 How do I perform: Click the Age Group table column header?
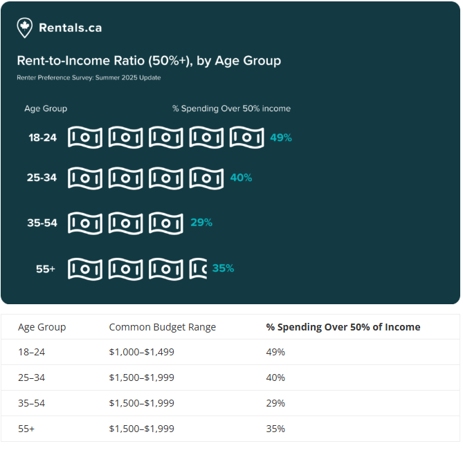[x=42, y=327]
